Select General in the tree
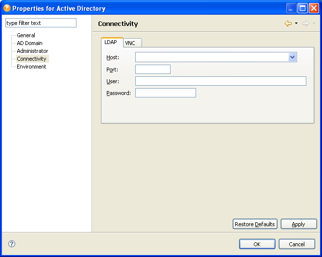 (26, 35)
